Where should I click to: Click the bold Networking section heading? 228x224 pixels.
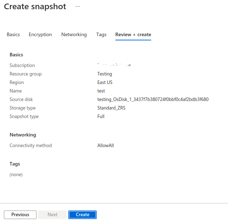[x=23, y=135]
